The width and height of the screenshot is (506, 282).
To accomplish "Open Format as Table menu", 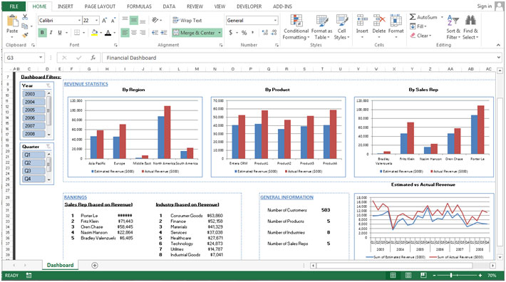I will pyautogui.click(x=321, y=27).
